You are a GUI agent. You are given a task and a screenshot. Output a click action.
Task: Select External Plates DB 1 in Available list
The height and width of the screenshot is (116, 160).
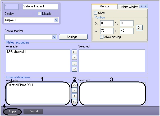point(20,85)
